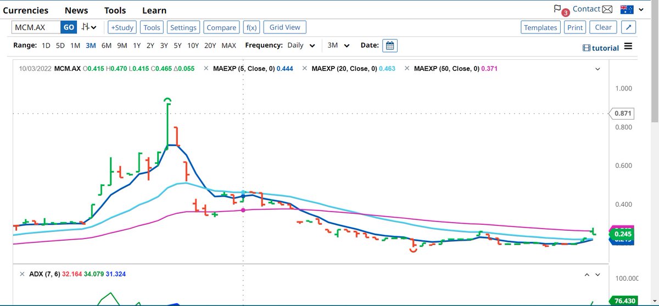Click the MCM.AX symbol input field
659x306 pixels.
[x=36, y=27]
